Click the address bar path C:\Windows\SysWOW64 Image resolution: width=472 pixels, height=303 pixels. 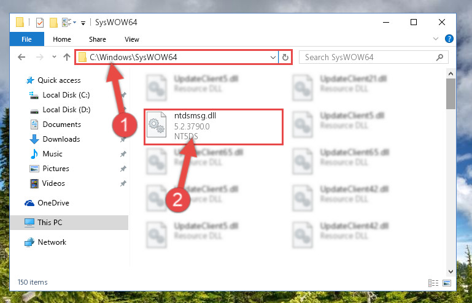click(x=133, y=57)
